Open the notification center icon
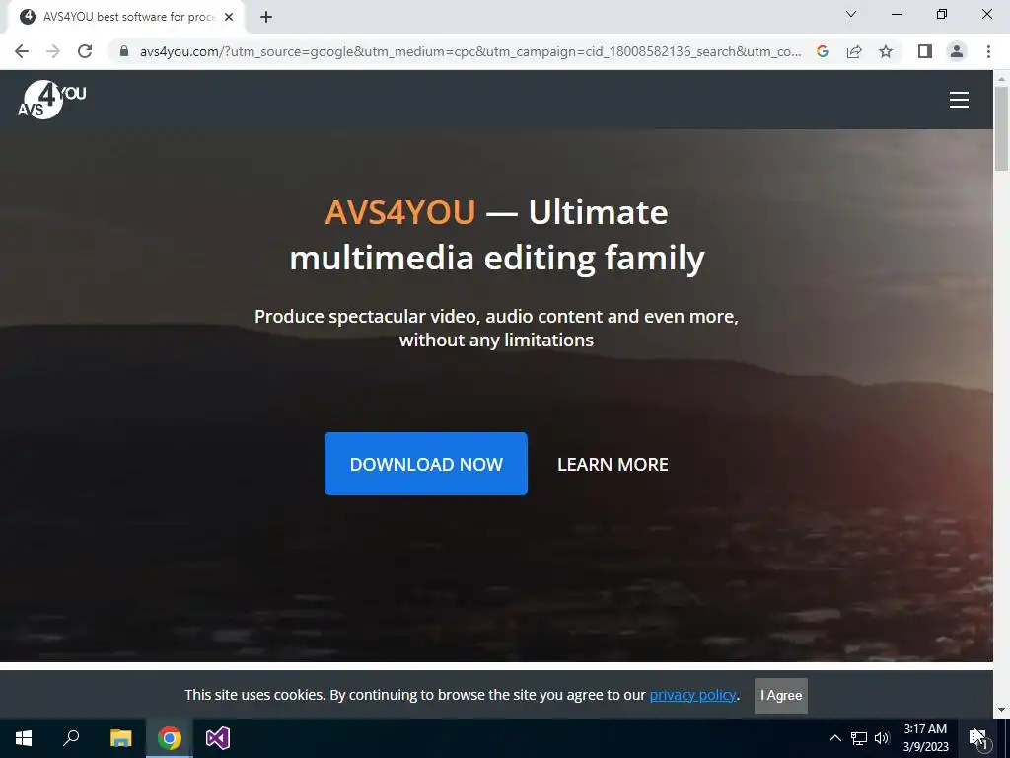The width and height of the screenshot is (1010, 758). [x=977, y=738]
